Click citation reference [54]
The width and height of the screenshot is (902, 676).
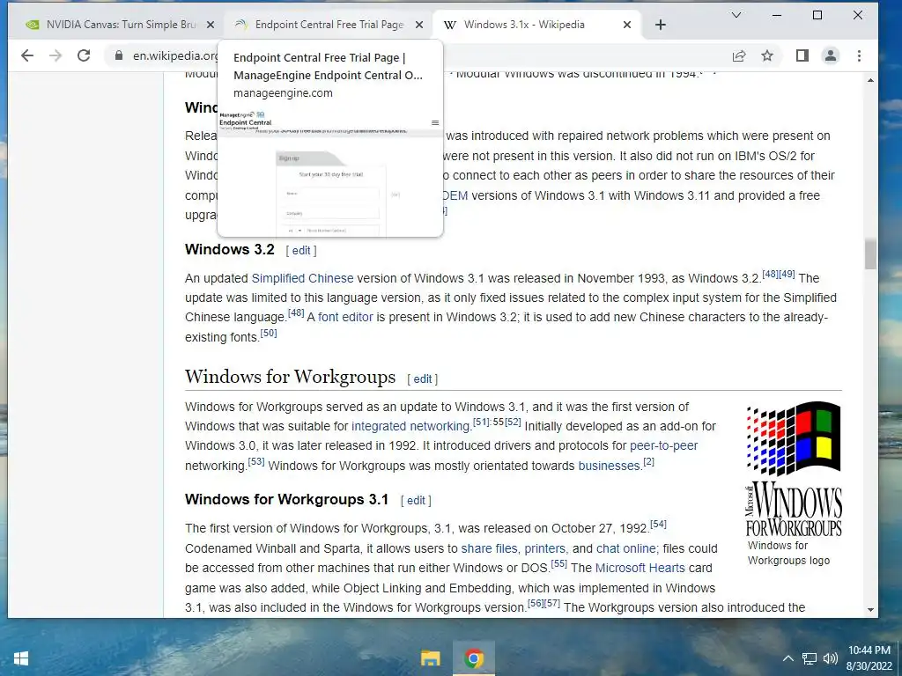pos(658,525)
